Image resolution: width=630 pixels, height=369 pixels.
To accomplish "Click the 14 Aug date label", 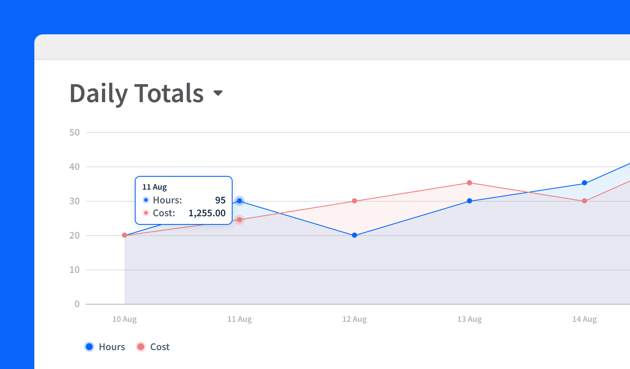I will (585, 319).
